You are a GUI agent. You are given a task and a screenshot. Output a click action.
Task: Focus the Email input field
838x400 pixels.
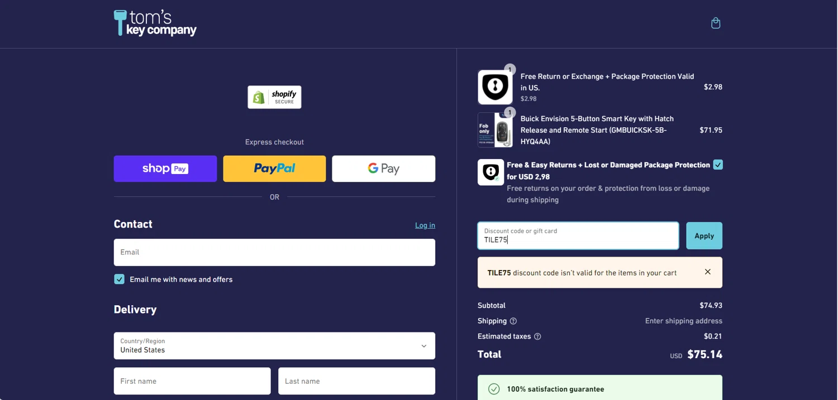point(274,252)
